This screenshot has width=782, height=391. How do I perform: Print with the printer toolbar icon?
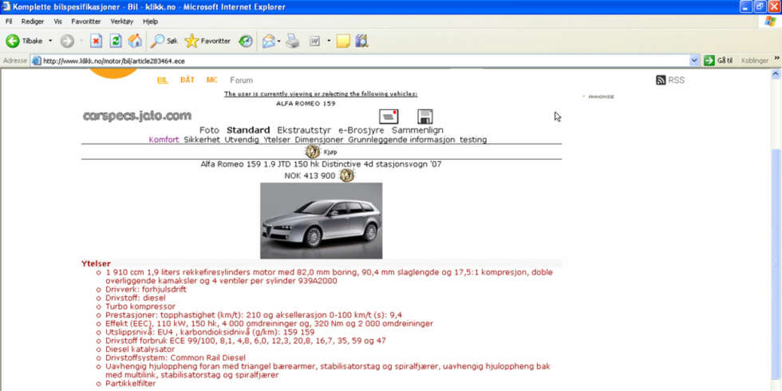[293, 41]
